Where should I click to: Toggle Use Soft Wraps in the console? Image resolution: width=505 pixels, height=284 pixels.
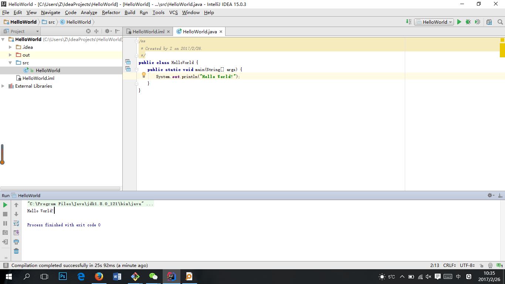tap(16, 223)
